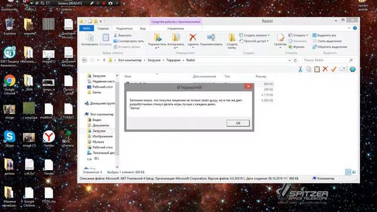Open the Управление ribbon tab
The width and height of the screenshot is (377, 212).
[176, 28]
